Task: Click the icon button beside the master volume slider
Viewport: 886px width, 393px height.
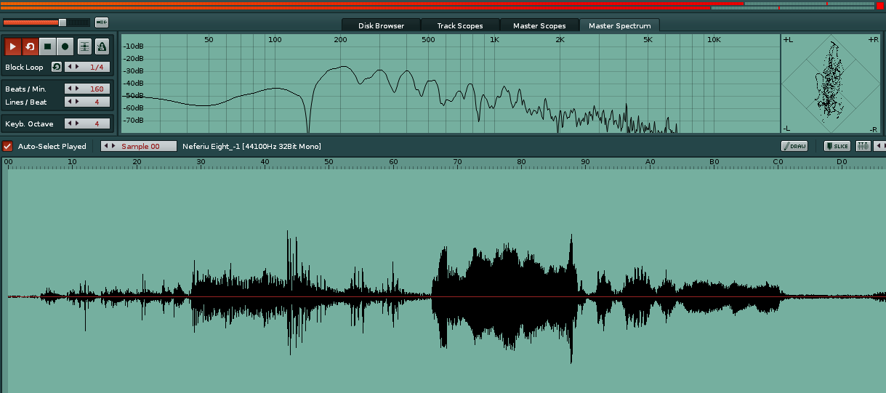Action: (101, 23)
